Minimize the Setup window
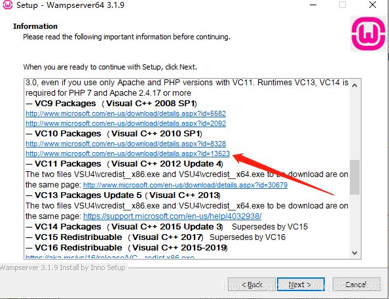The image size is (389, 299). click(313, 5)
